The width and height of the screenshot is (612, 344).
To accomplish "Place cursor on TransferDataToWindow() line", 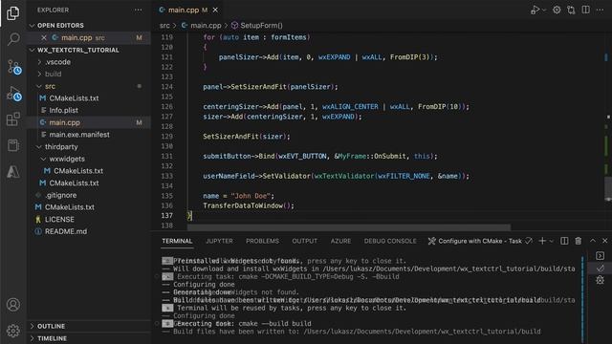I will point(249,206).
